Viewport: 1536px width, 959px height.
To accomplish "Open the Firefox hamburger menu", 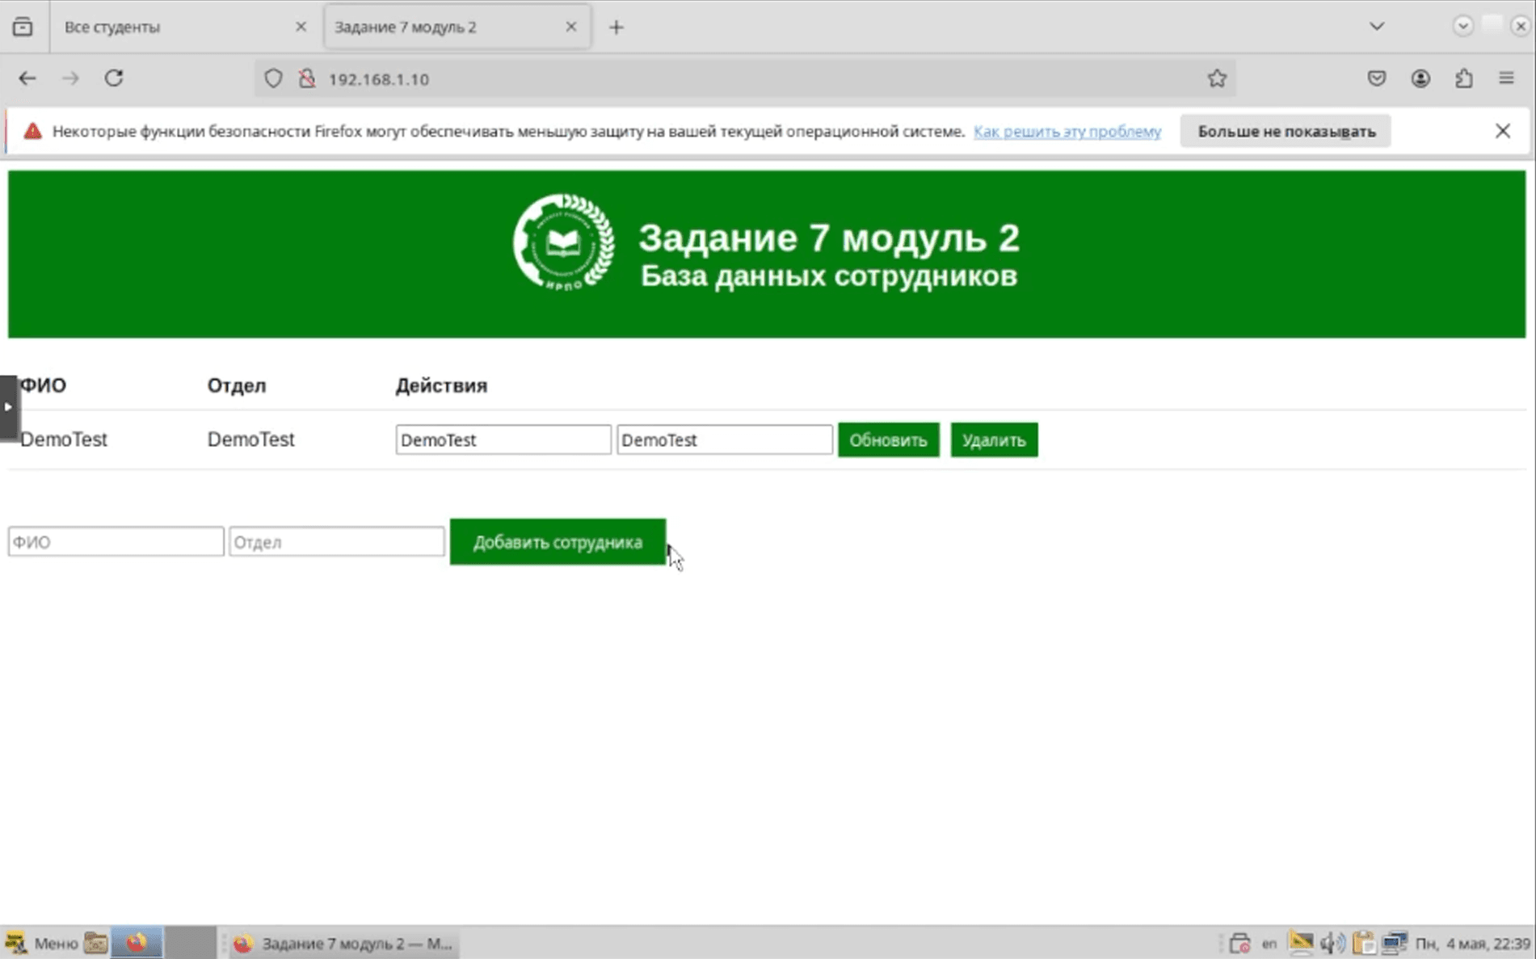I will 1506,78.
